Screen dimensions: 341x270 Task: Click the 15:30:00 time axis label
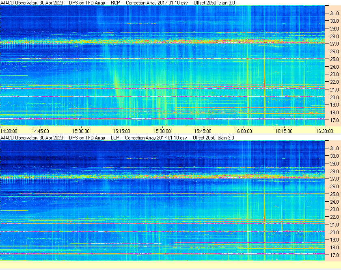pos(162,131)
